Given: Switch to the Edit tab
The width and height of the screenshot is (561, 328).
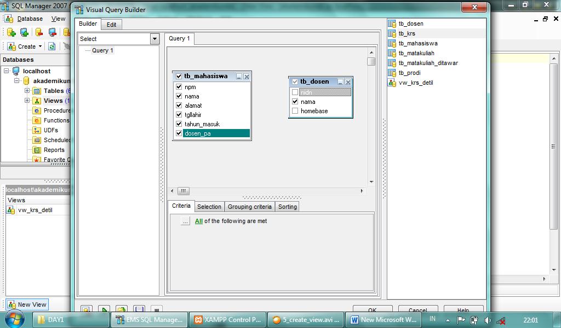Looking at the screenshot, I should tap(111, 25).
